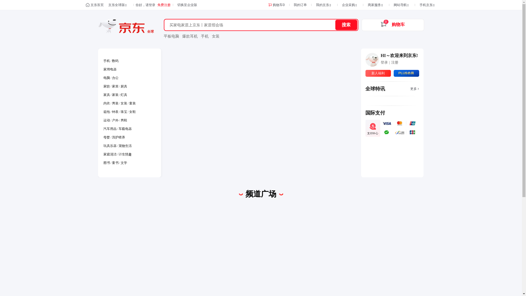The width and height of the screenshot is (526, 296).
Task: Click the UnionPay payment logo
Action: coord(412,124)
